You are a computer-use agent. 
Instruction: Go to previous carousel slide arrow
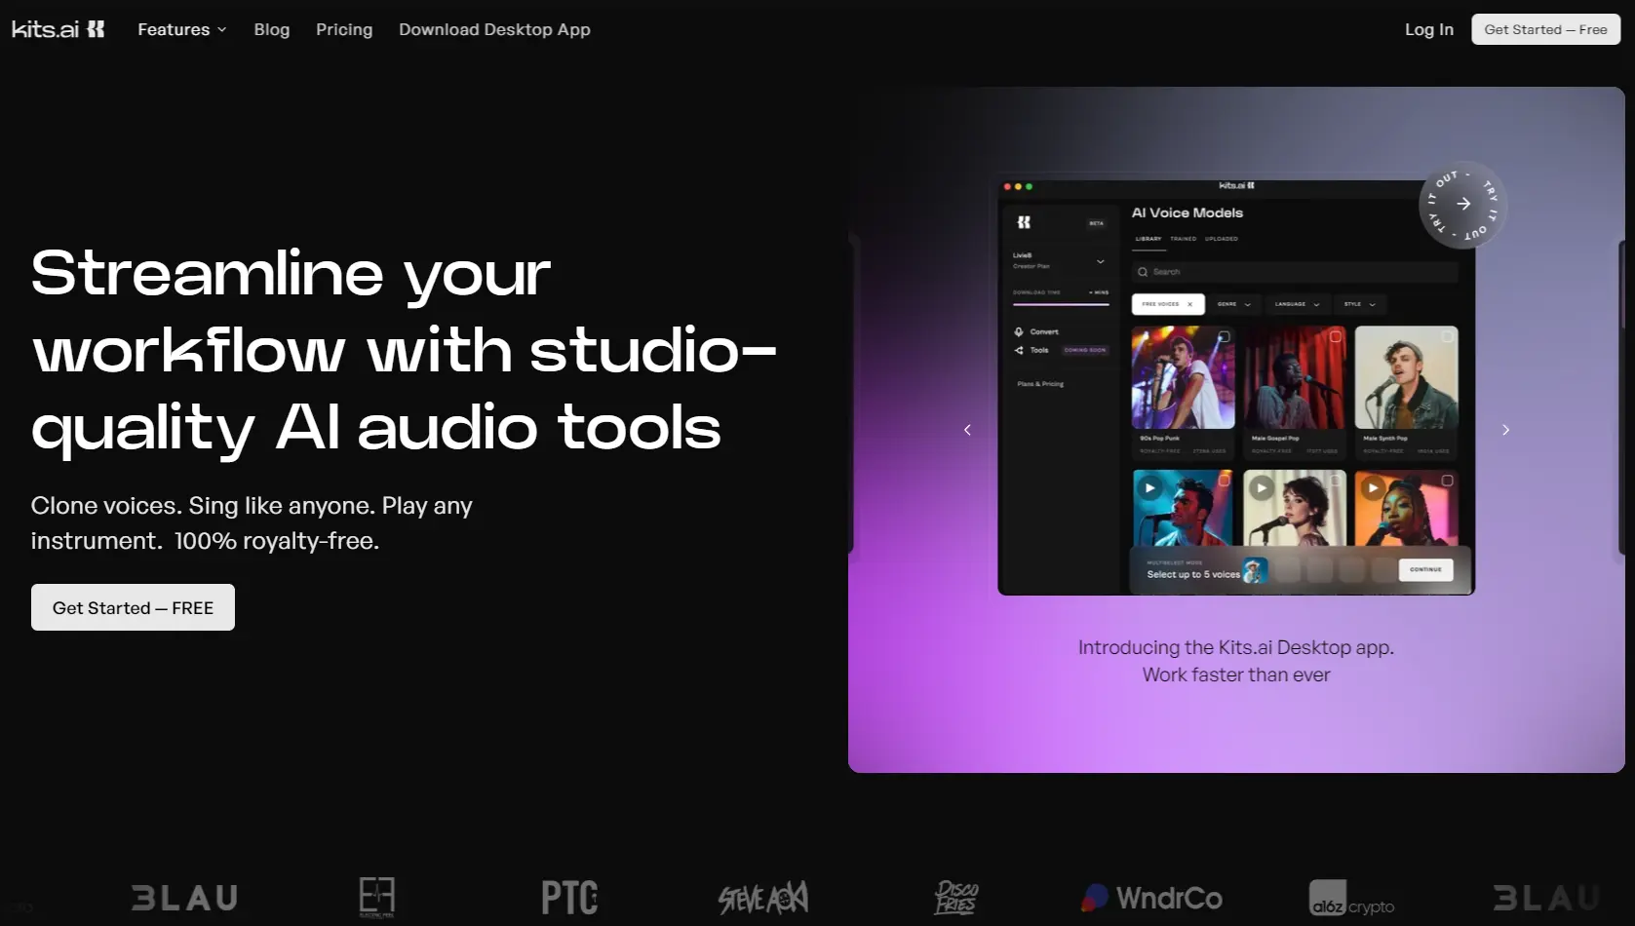tap(967, 430)
